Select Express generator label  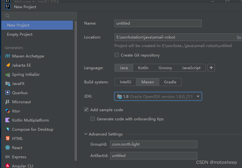click(x=19, y=157)
